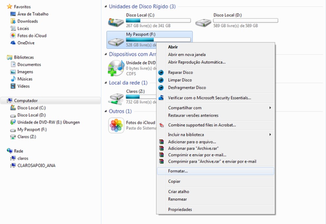
Task: Collapse the Unidades de Disco Rígido group
Action: coord(105,7)
